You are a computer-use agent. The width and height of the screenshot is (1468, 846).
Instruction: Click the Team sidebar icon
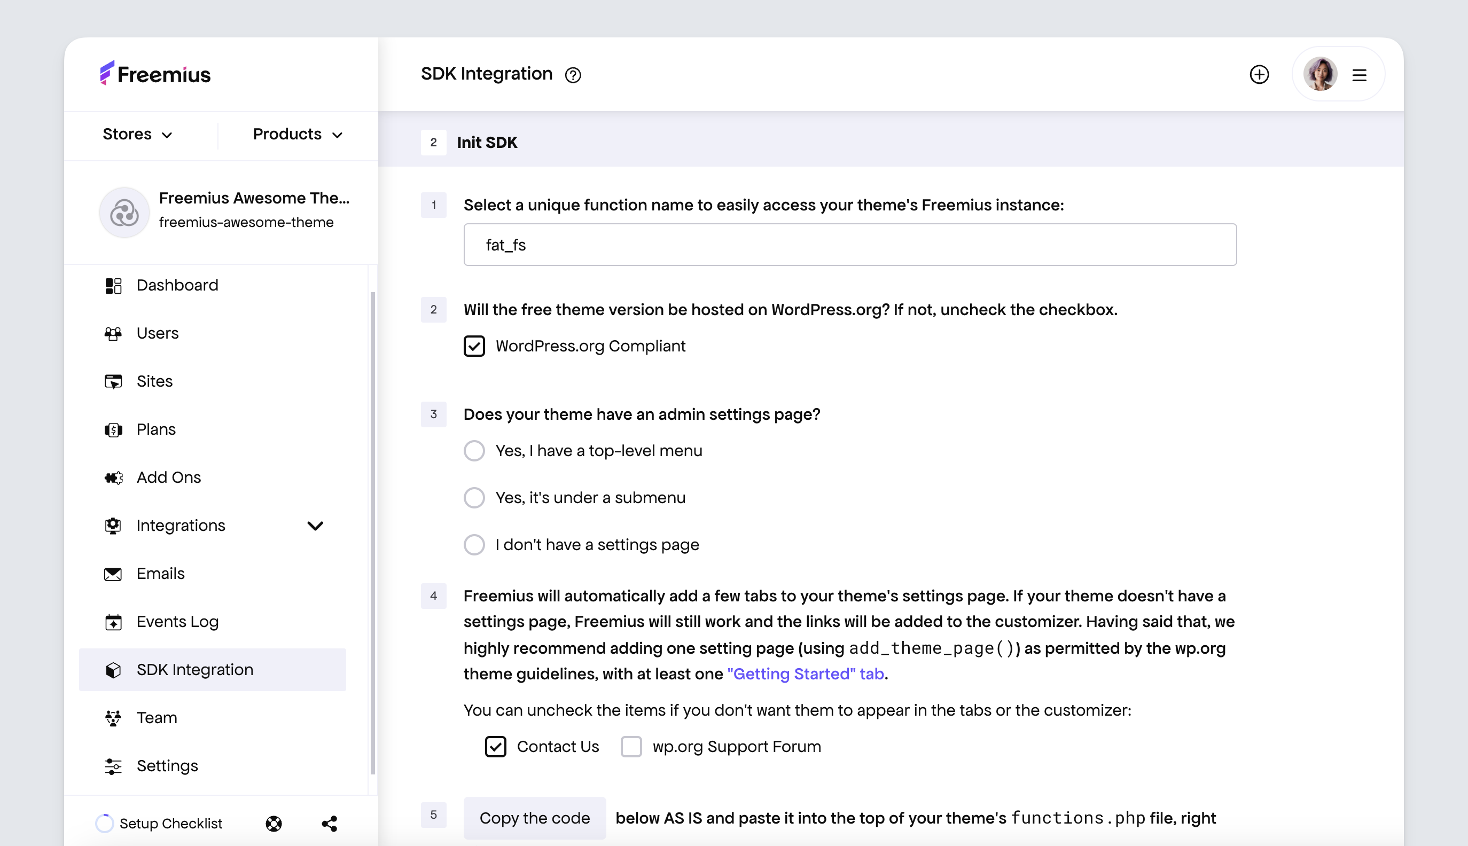[113, 718]
